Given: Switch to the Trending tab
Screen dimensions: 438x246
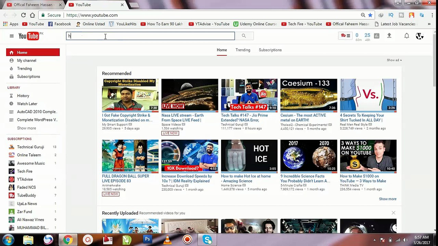Looking at the screenshot, I should (243, 50).
